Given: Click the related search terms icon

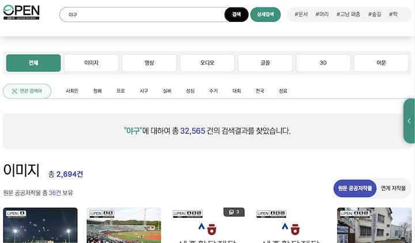Looking at the screenshot, I should point(14,91).
